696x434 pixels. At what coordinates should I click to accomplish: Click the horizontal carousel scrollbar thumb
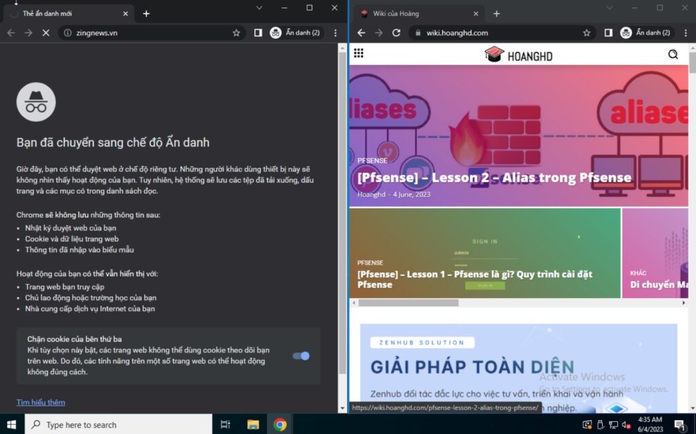pos(408,303)
